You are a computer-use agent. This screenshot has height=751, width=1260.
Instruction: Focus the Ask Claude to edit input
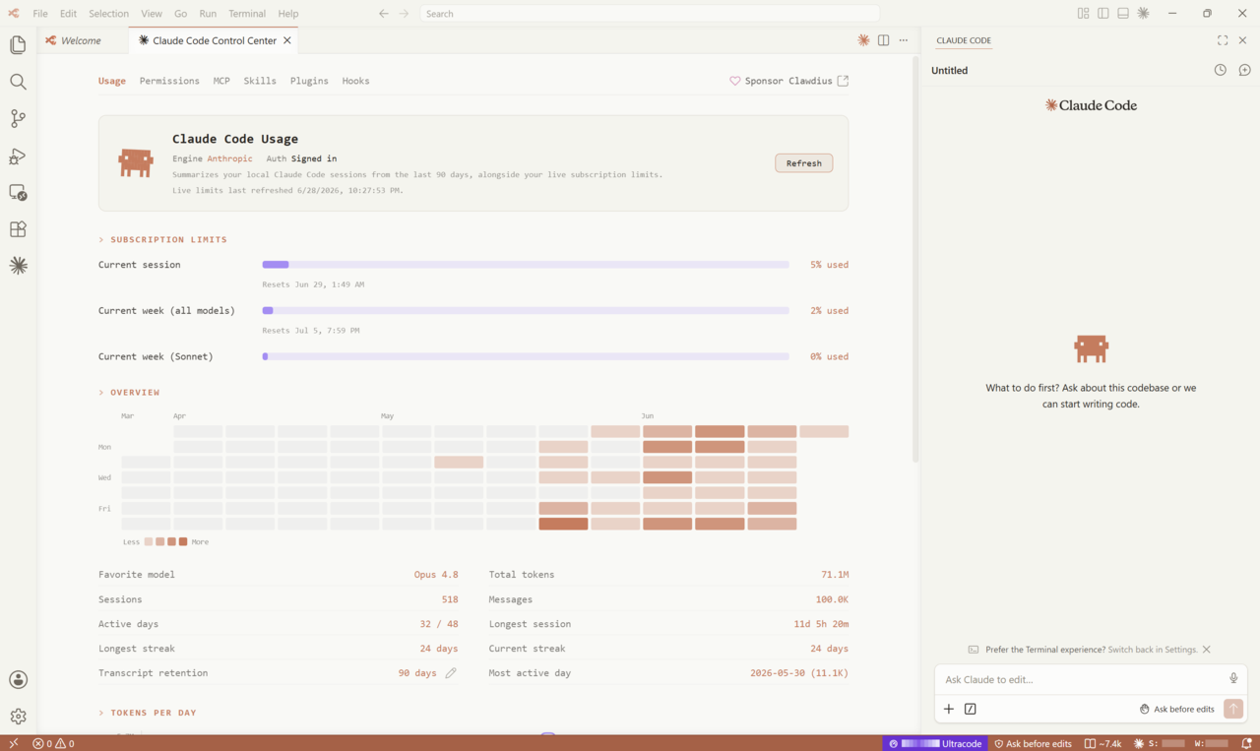coord(1083,679)
